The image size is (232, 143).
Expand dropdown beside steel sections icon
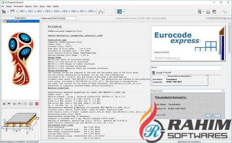[124, 12]
